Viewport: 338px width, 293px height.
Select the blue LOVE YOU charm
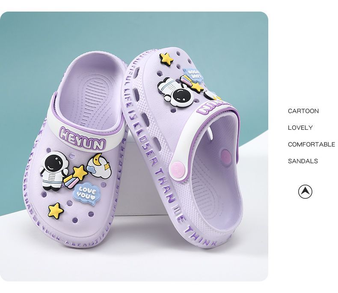[x=87, y=191]
